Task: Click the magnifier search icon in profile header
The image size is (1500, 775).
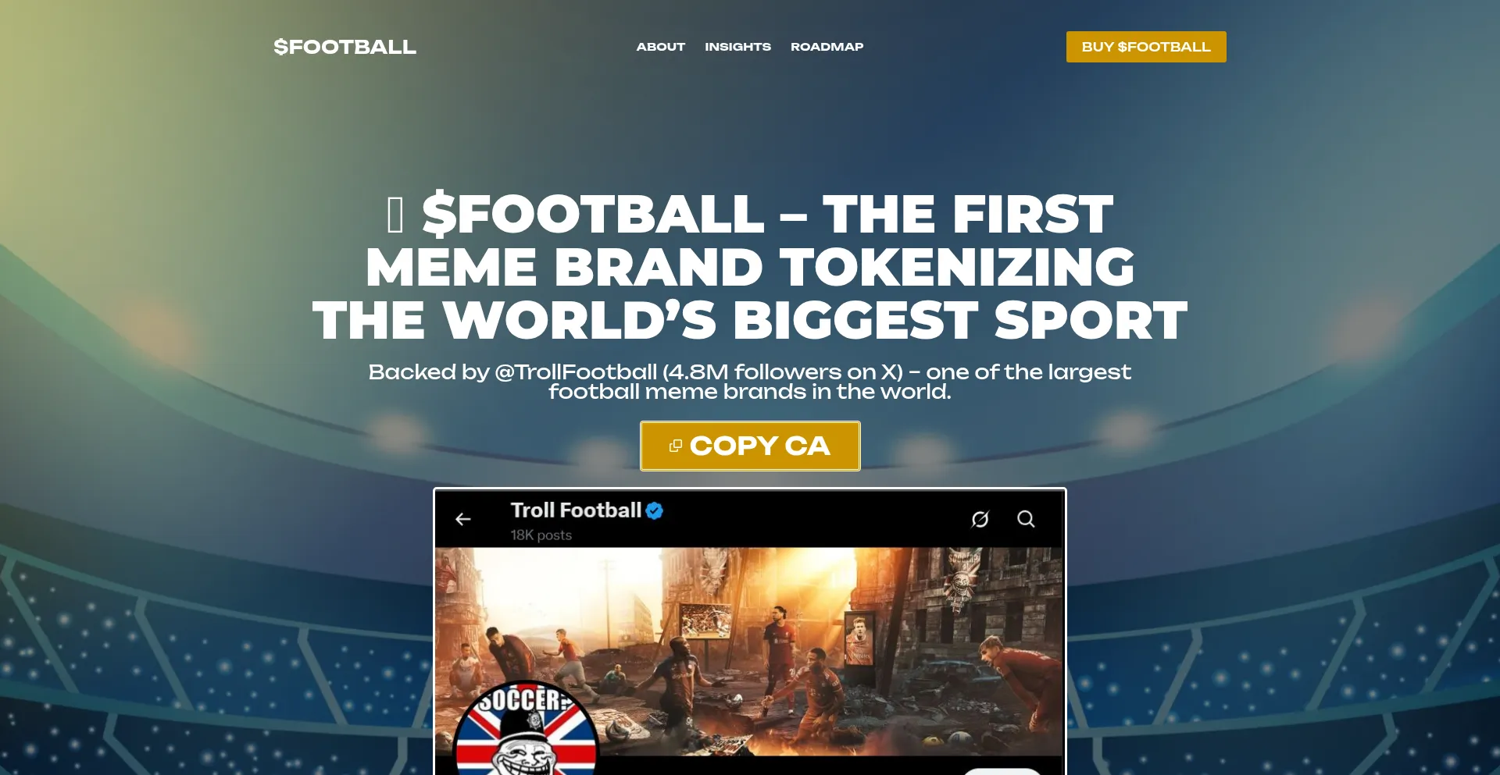Action: coord(1026,519)
